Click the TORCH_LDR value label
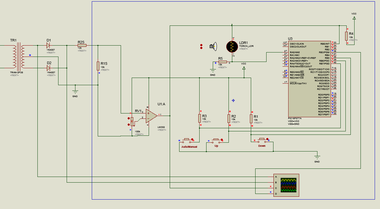 point(246,46)
